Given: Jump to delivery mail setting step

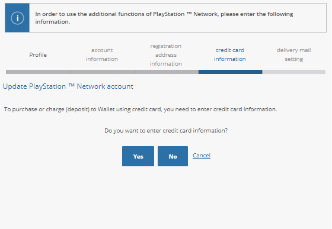Looking at the screenshot, I should [x=293, y=54].
